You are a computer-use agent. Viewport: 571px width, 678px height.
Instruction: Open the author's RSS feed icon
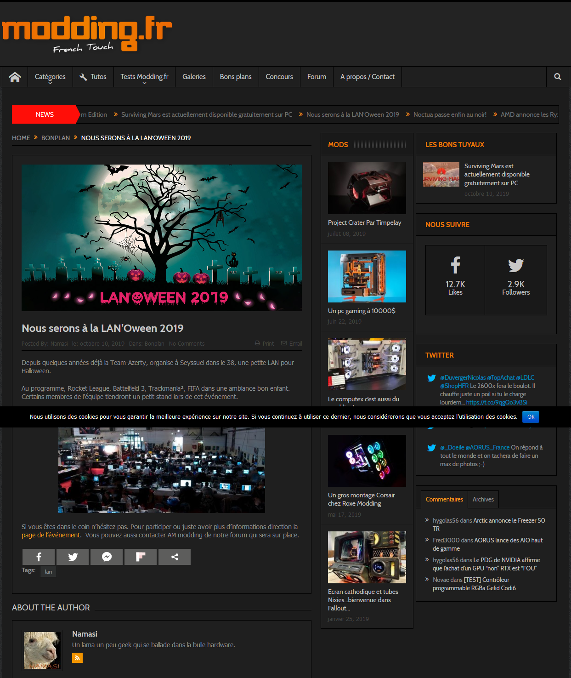pos(77,658)
